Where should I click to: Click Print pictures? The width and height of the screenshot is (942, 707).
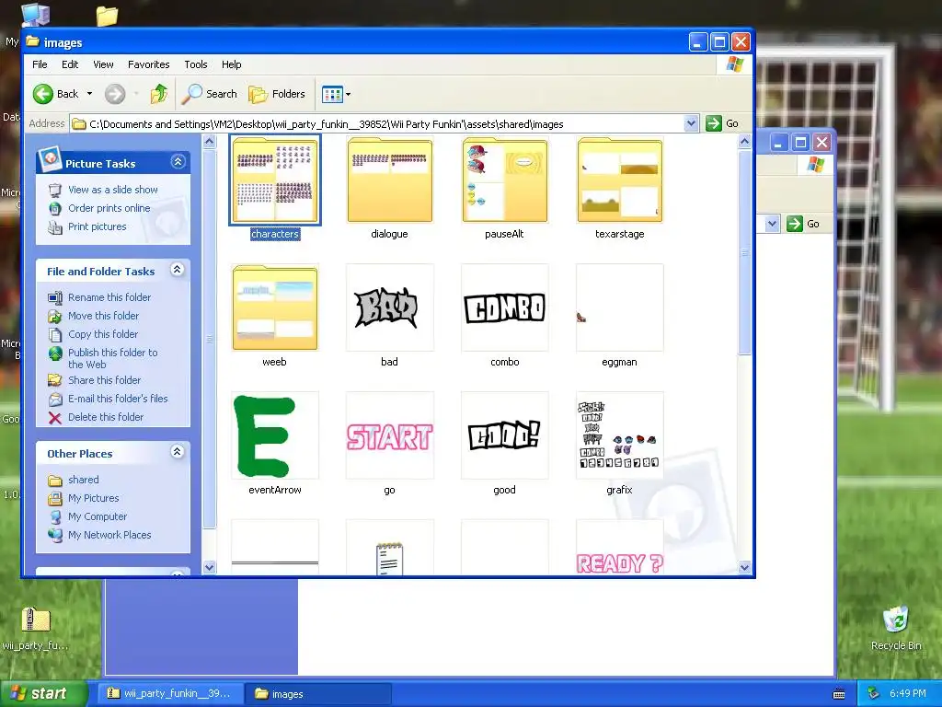pyautogui.click(x=97, y=226)
